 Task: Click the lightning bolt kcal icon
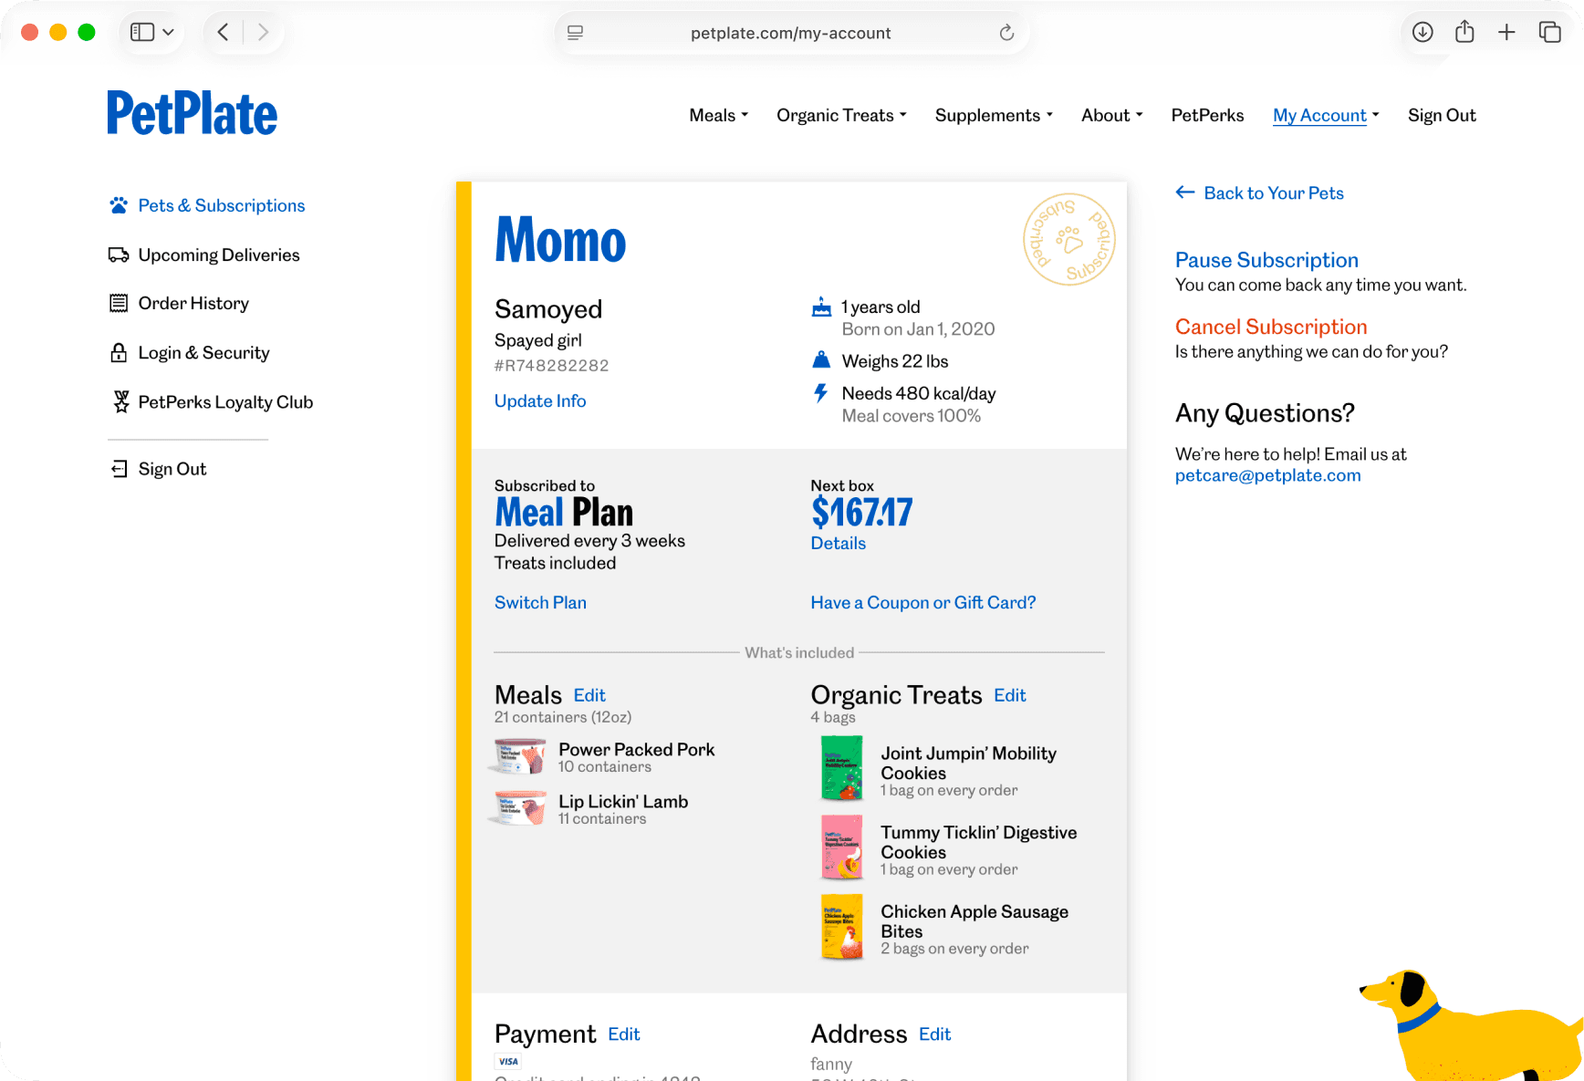pos(820,393)
